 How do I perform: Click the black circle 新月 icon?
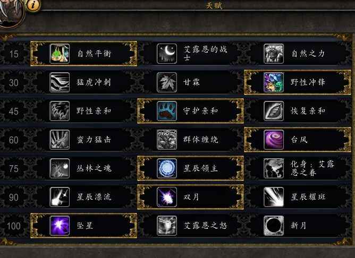tap(274, 226)
